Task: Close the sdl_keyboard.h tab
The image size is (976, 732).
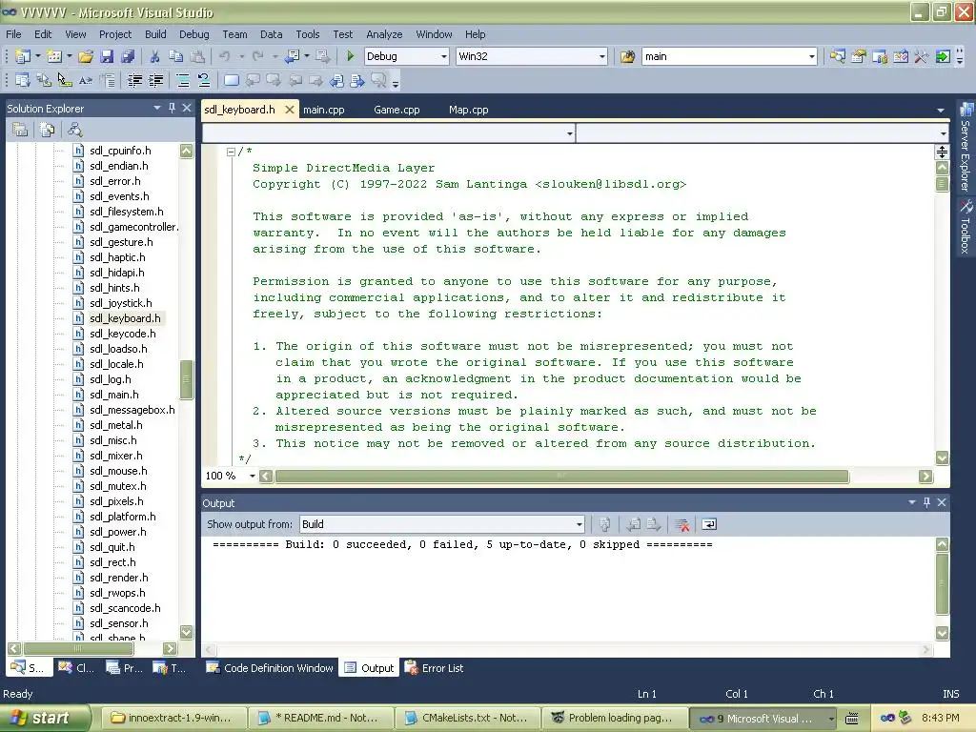Action: coord(290,110)
